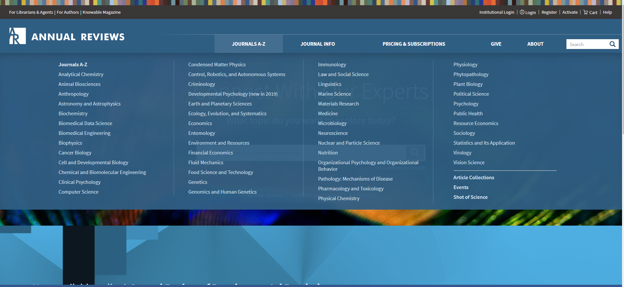Click the search magnifying glass icon
This screenshot has height=287, width=624.
[x=612, y=44]
